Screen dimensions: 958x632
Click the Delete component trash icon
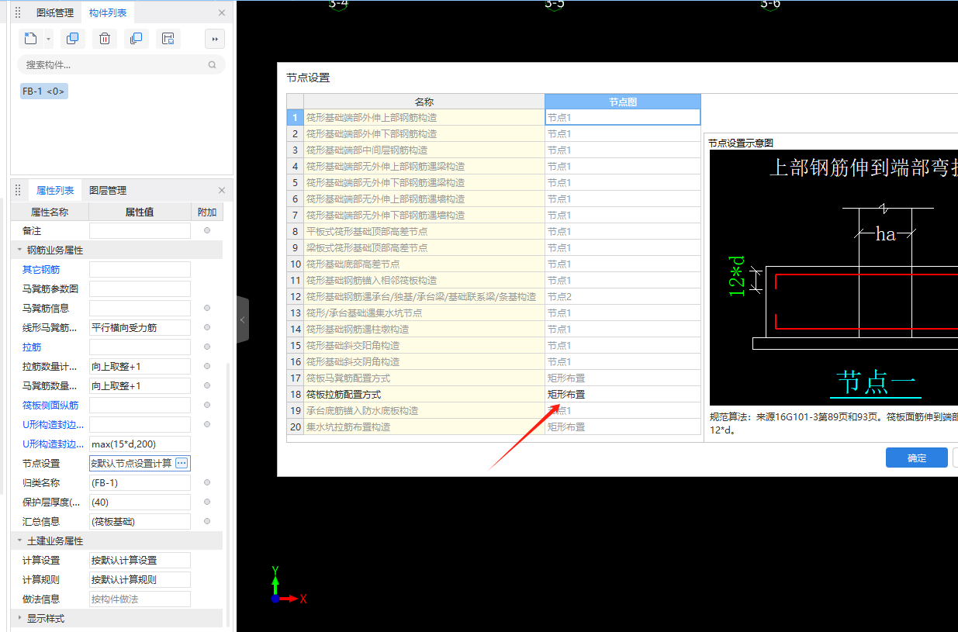(x=105, y=39)
